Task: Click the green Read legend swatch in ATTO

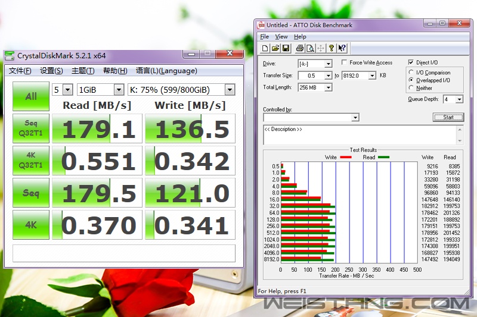Action: 383,157
